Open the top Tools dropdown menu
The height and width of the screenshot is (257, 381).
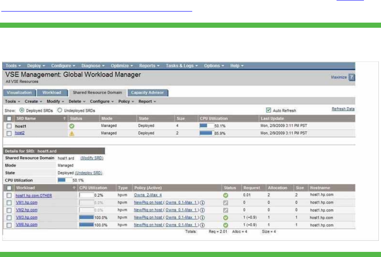pyautogui.click(x=13, y=66)
